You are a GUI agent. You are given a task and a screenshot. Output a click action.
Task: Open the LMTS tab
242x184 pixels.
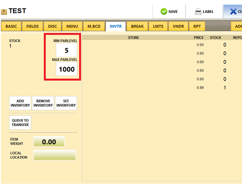pos(158,26)
